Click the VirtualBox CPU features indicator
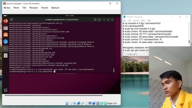The width and height of the screenshot is (192, 108). [97, 103]
